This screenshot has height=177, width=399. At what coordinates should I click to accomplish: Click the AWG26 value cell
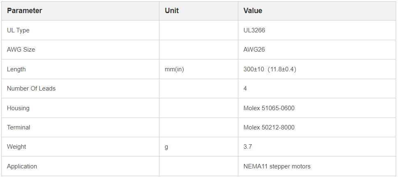pyautogui.click(x=254, y=50)
